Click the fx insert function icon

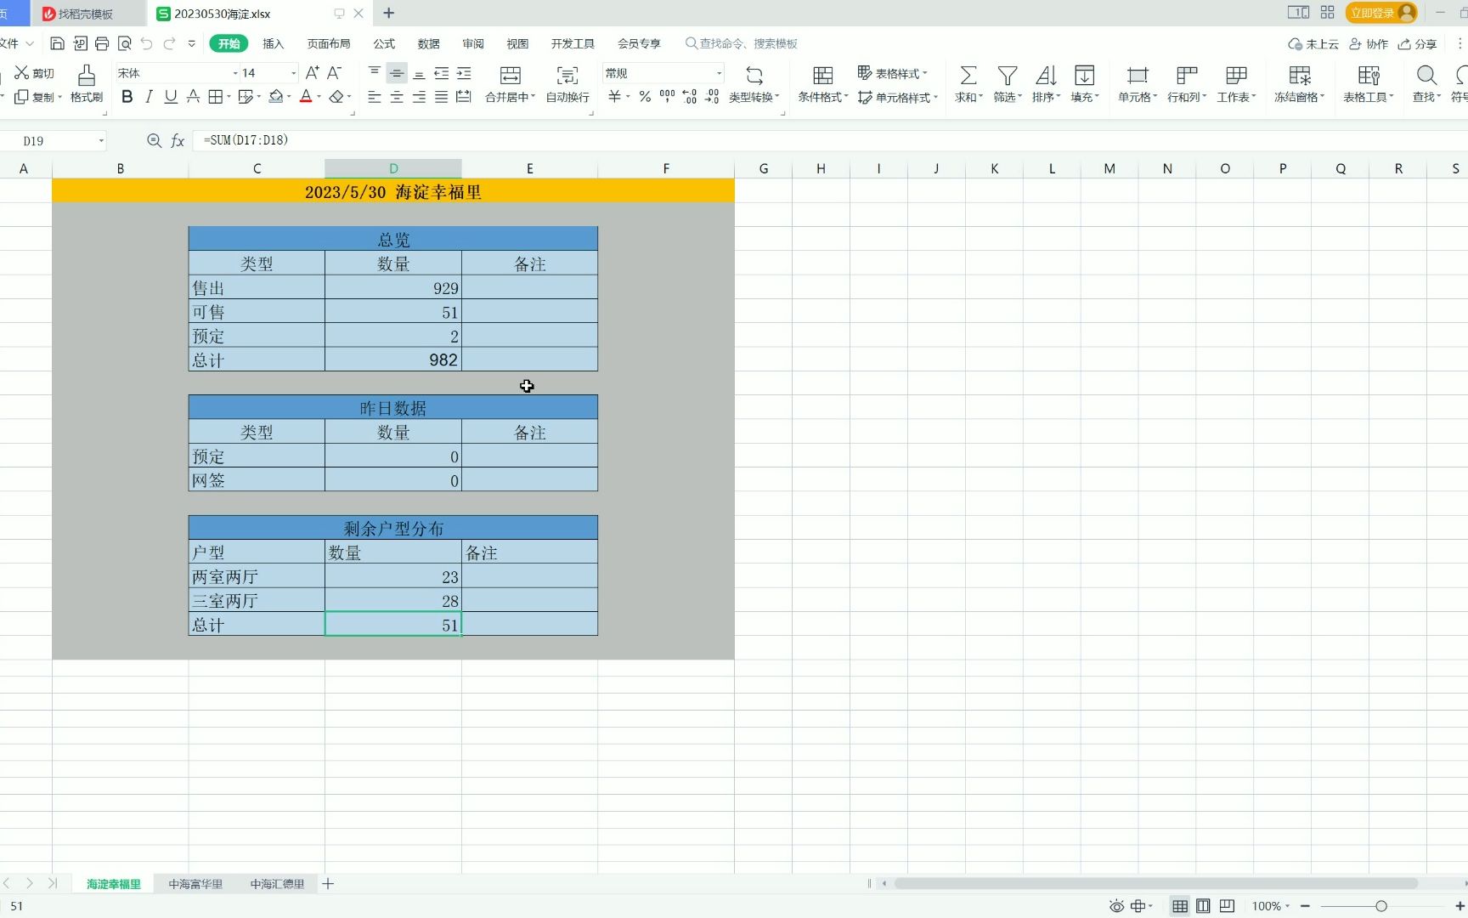coord(178,140)
